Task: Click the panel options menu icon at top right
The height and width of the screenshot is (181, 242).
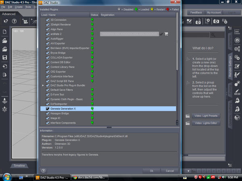Action: tap(230, 28)
